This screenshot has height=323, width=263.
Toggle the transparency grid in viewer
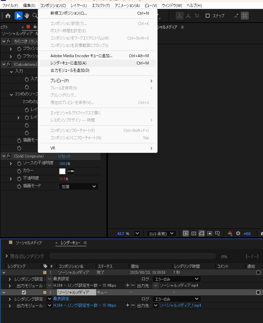[194, 233]
